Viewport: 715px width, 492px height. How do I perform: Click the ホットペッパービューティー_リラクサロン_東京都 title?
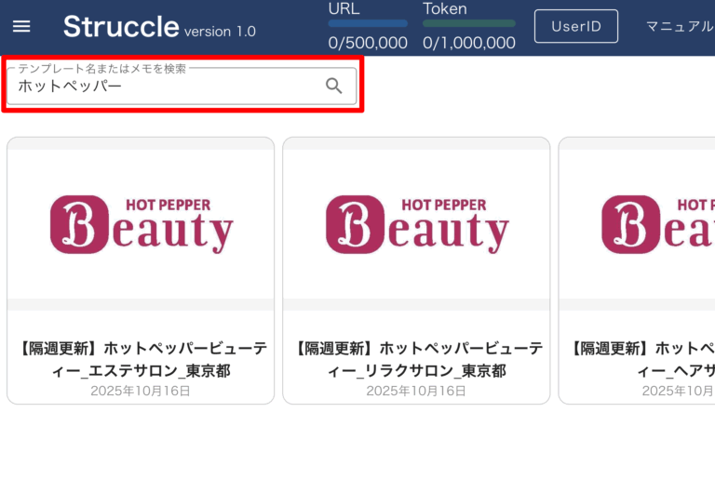point(416,359)
